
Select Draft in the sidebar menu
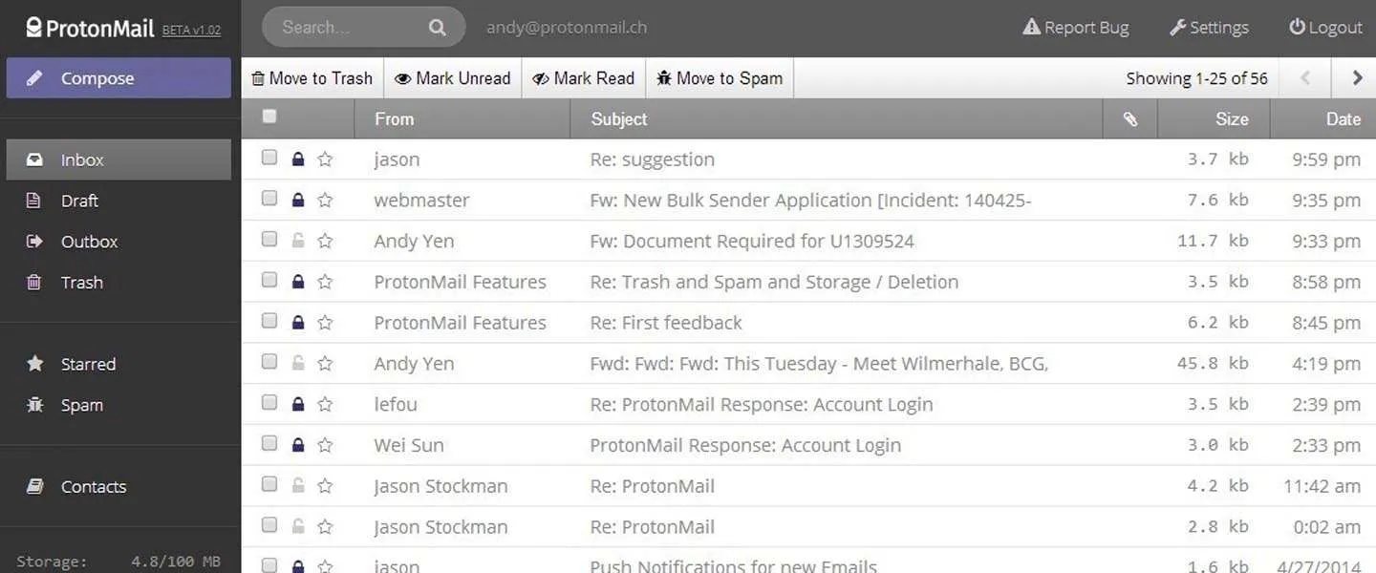click(79, 201)
